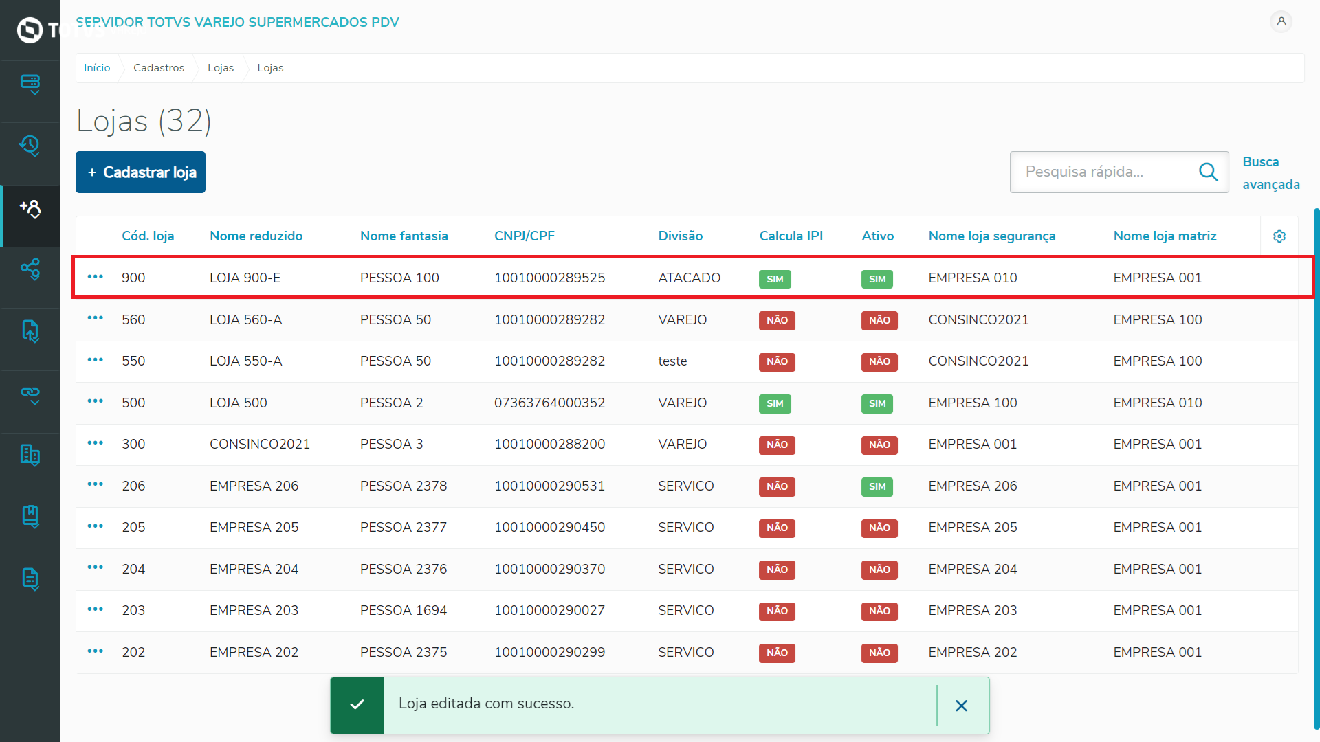Viewport: 1320px width, 742px height.
Task: Open actions menu for loja 900
Action: [96, 277]
